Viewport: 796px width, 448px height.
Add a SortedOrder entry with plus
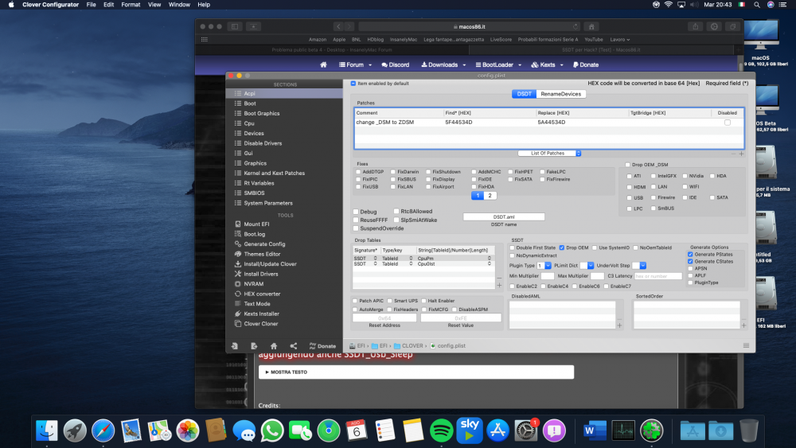(x=743, y=325)
